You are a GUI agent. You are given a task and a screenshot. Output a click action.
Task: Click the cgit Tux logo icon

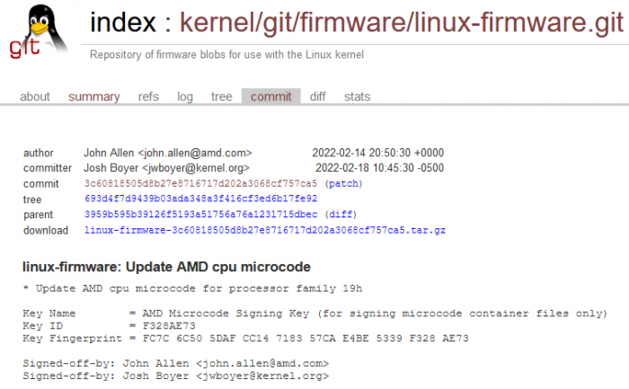click(38, 31)
